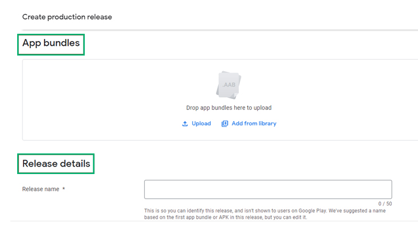
Task: Click the upload arrow icon
Action: (x=185, y=124)
